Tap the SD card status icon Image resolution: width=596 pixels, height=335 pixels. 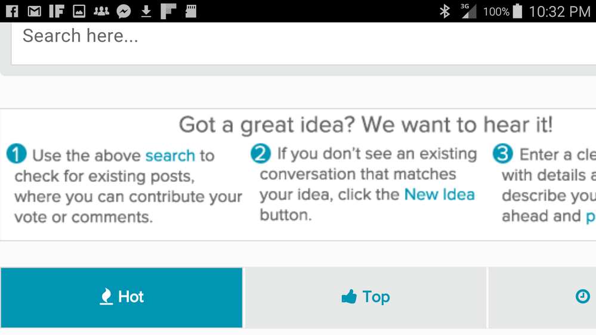tap(191, 11)
